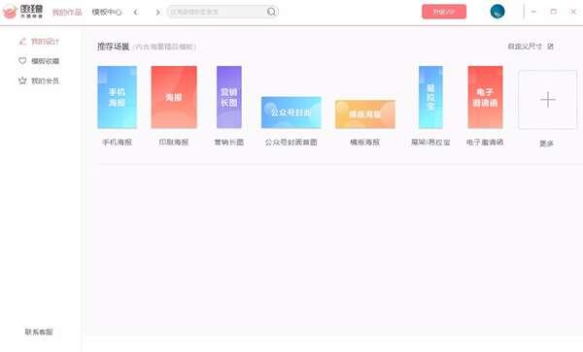The image size is (583, 352).
Task: Click the crown icon beside 我的会员
Action: point(22,80)
